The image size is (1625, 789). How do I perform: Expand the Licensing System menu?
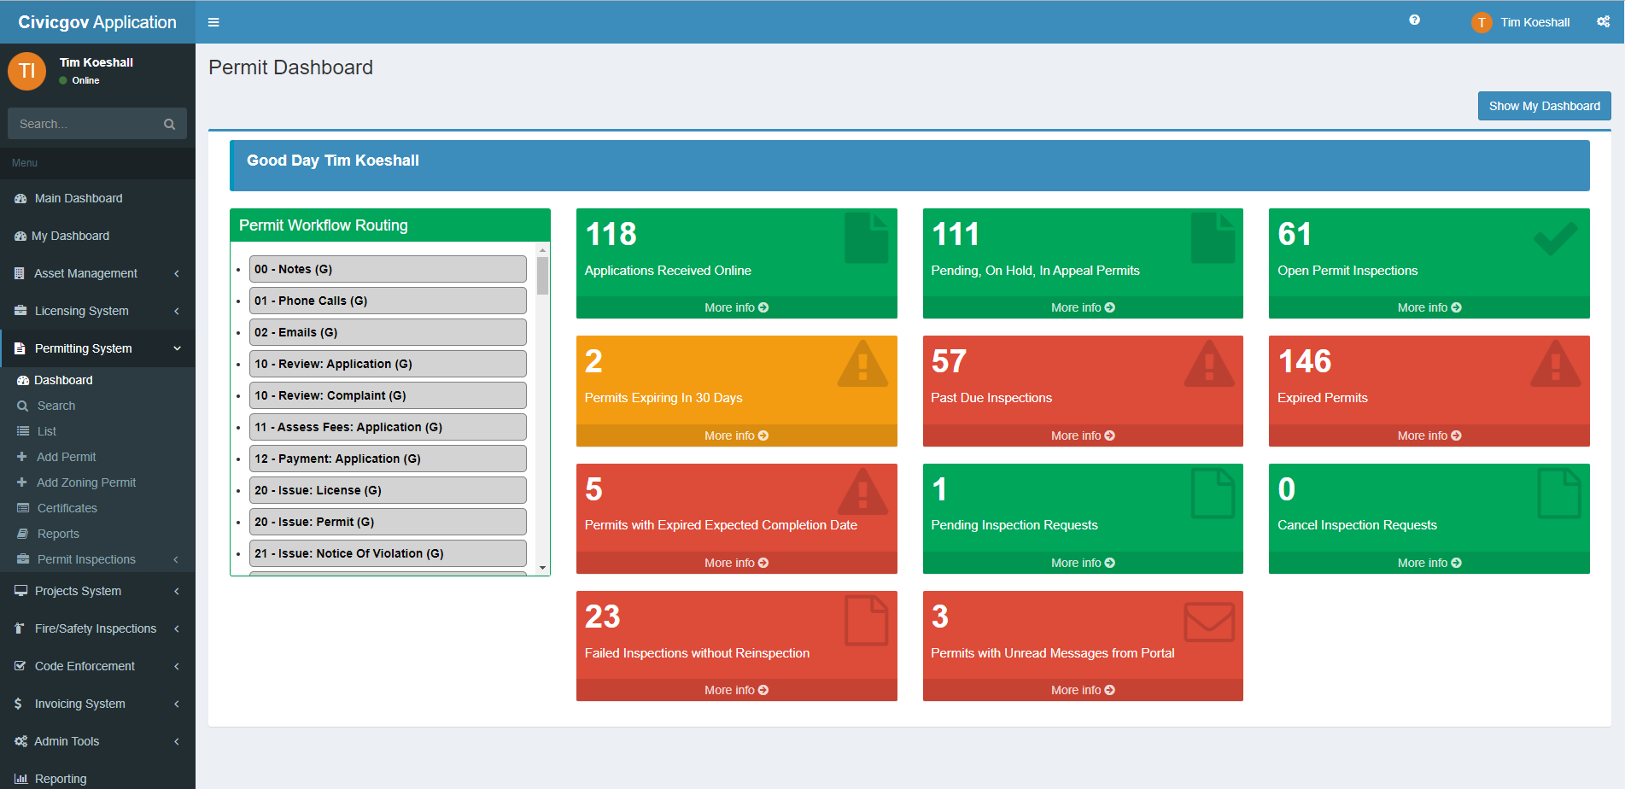[x=81, y=311]
